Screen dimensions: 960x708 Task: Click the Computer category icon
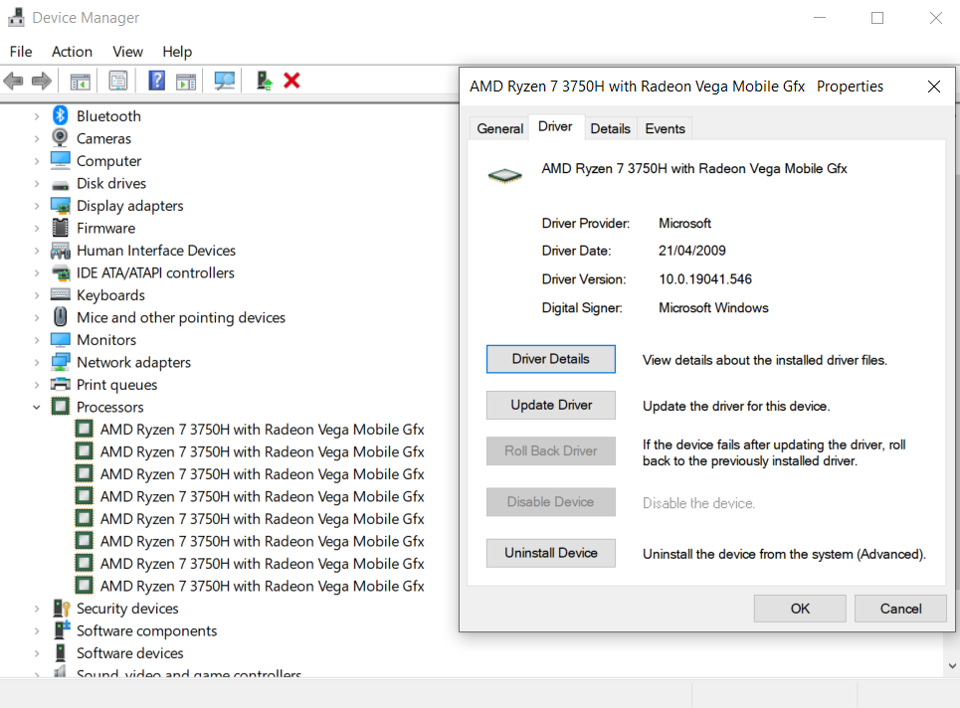point(60,160)
